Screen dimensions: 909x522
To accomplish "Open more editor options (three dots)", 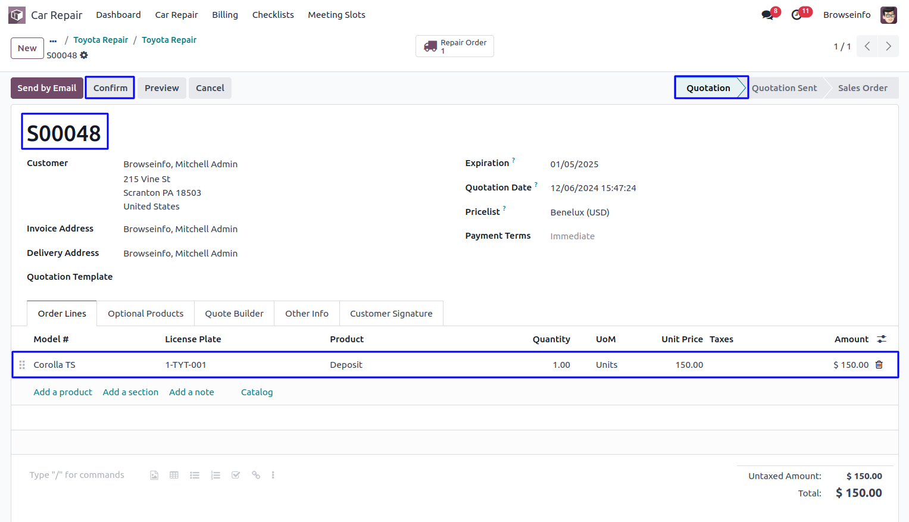I will click(x=273, y=475).
